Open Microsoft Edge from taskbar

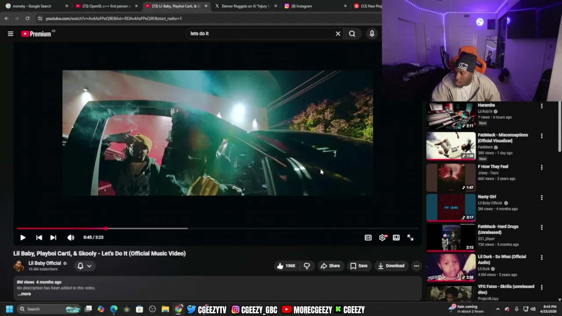pyautogui.click(x=114, y=309)
